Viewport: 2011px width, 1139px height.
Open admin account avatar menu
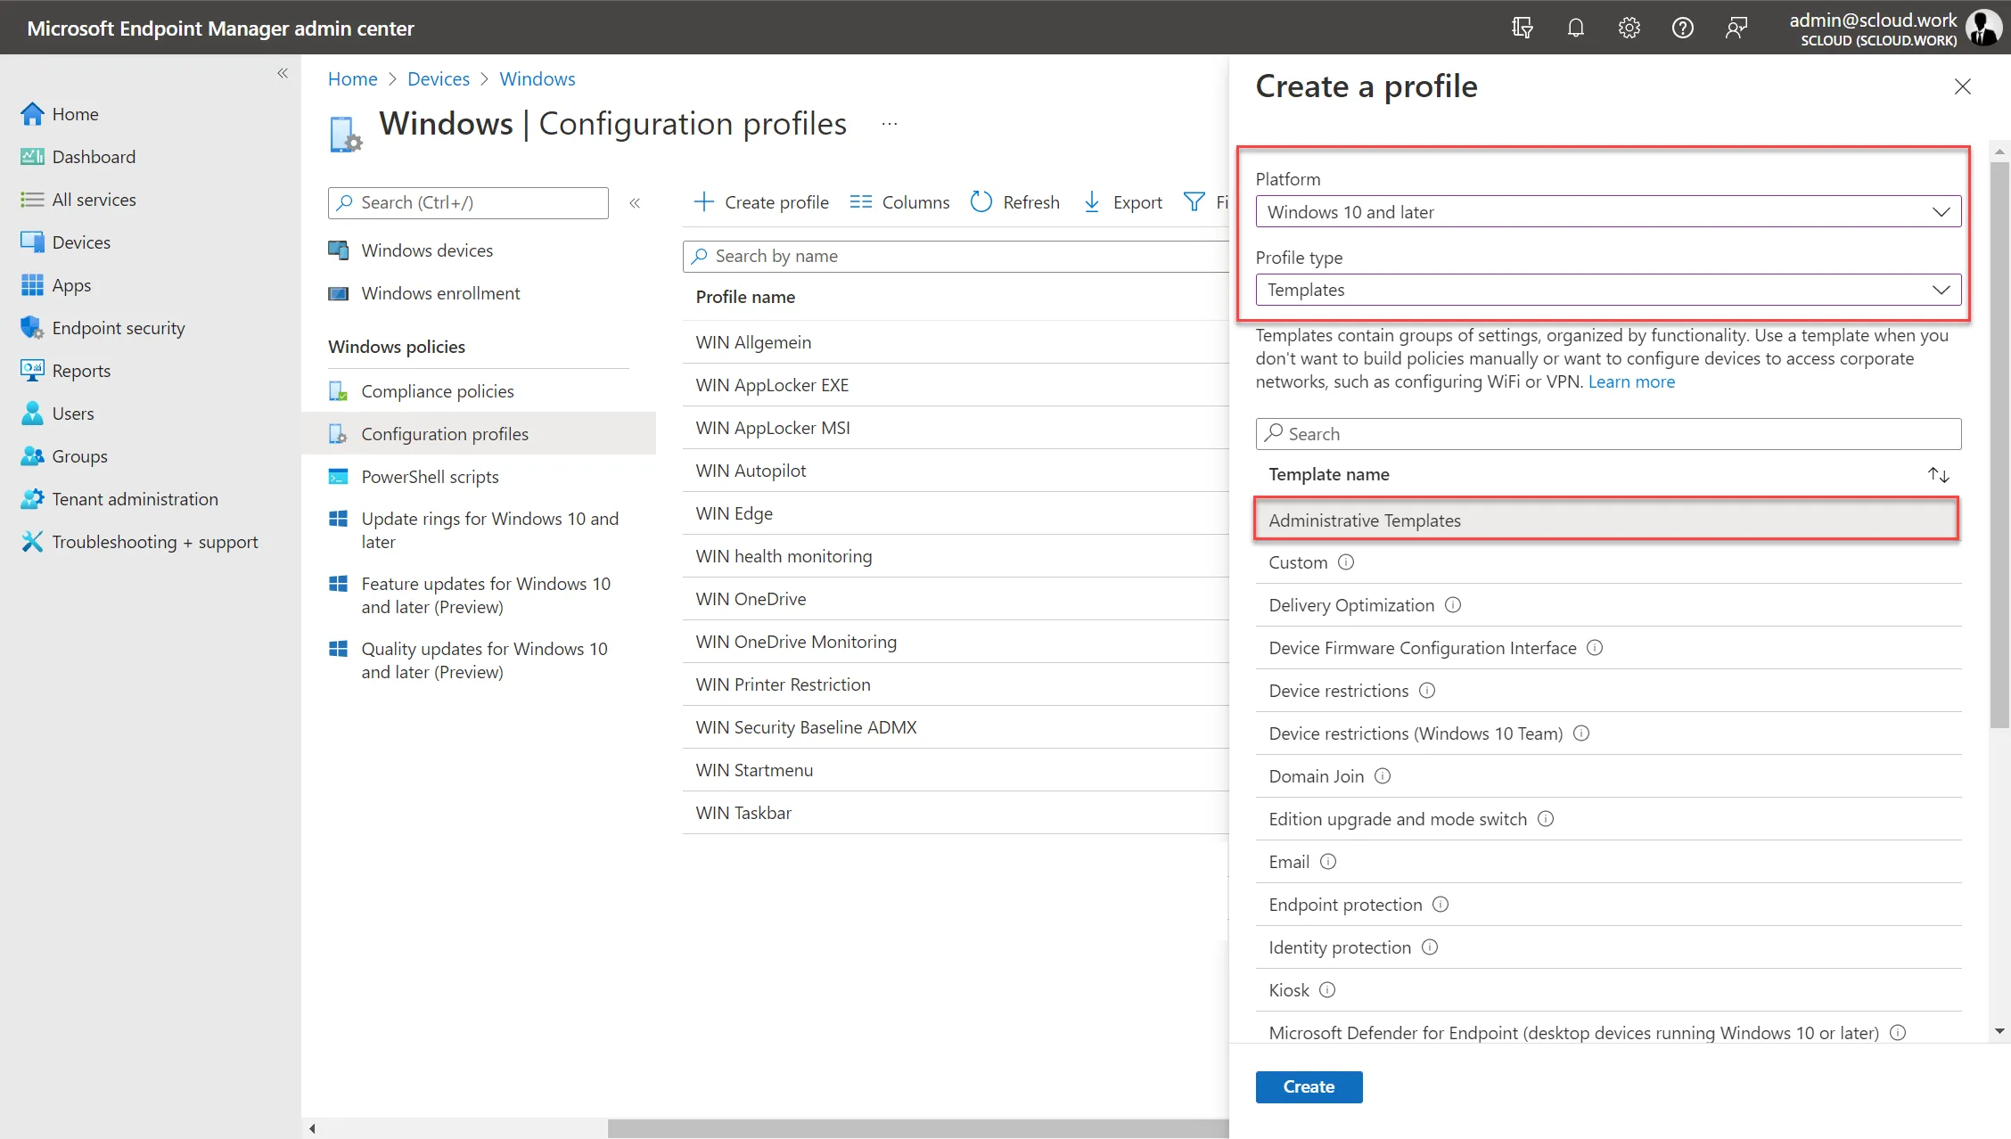click(1982, 28)
